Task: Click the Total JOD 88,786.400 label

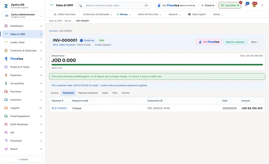Action: coord(251,56)
